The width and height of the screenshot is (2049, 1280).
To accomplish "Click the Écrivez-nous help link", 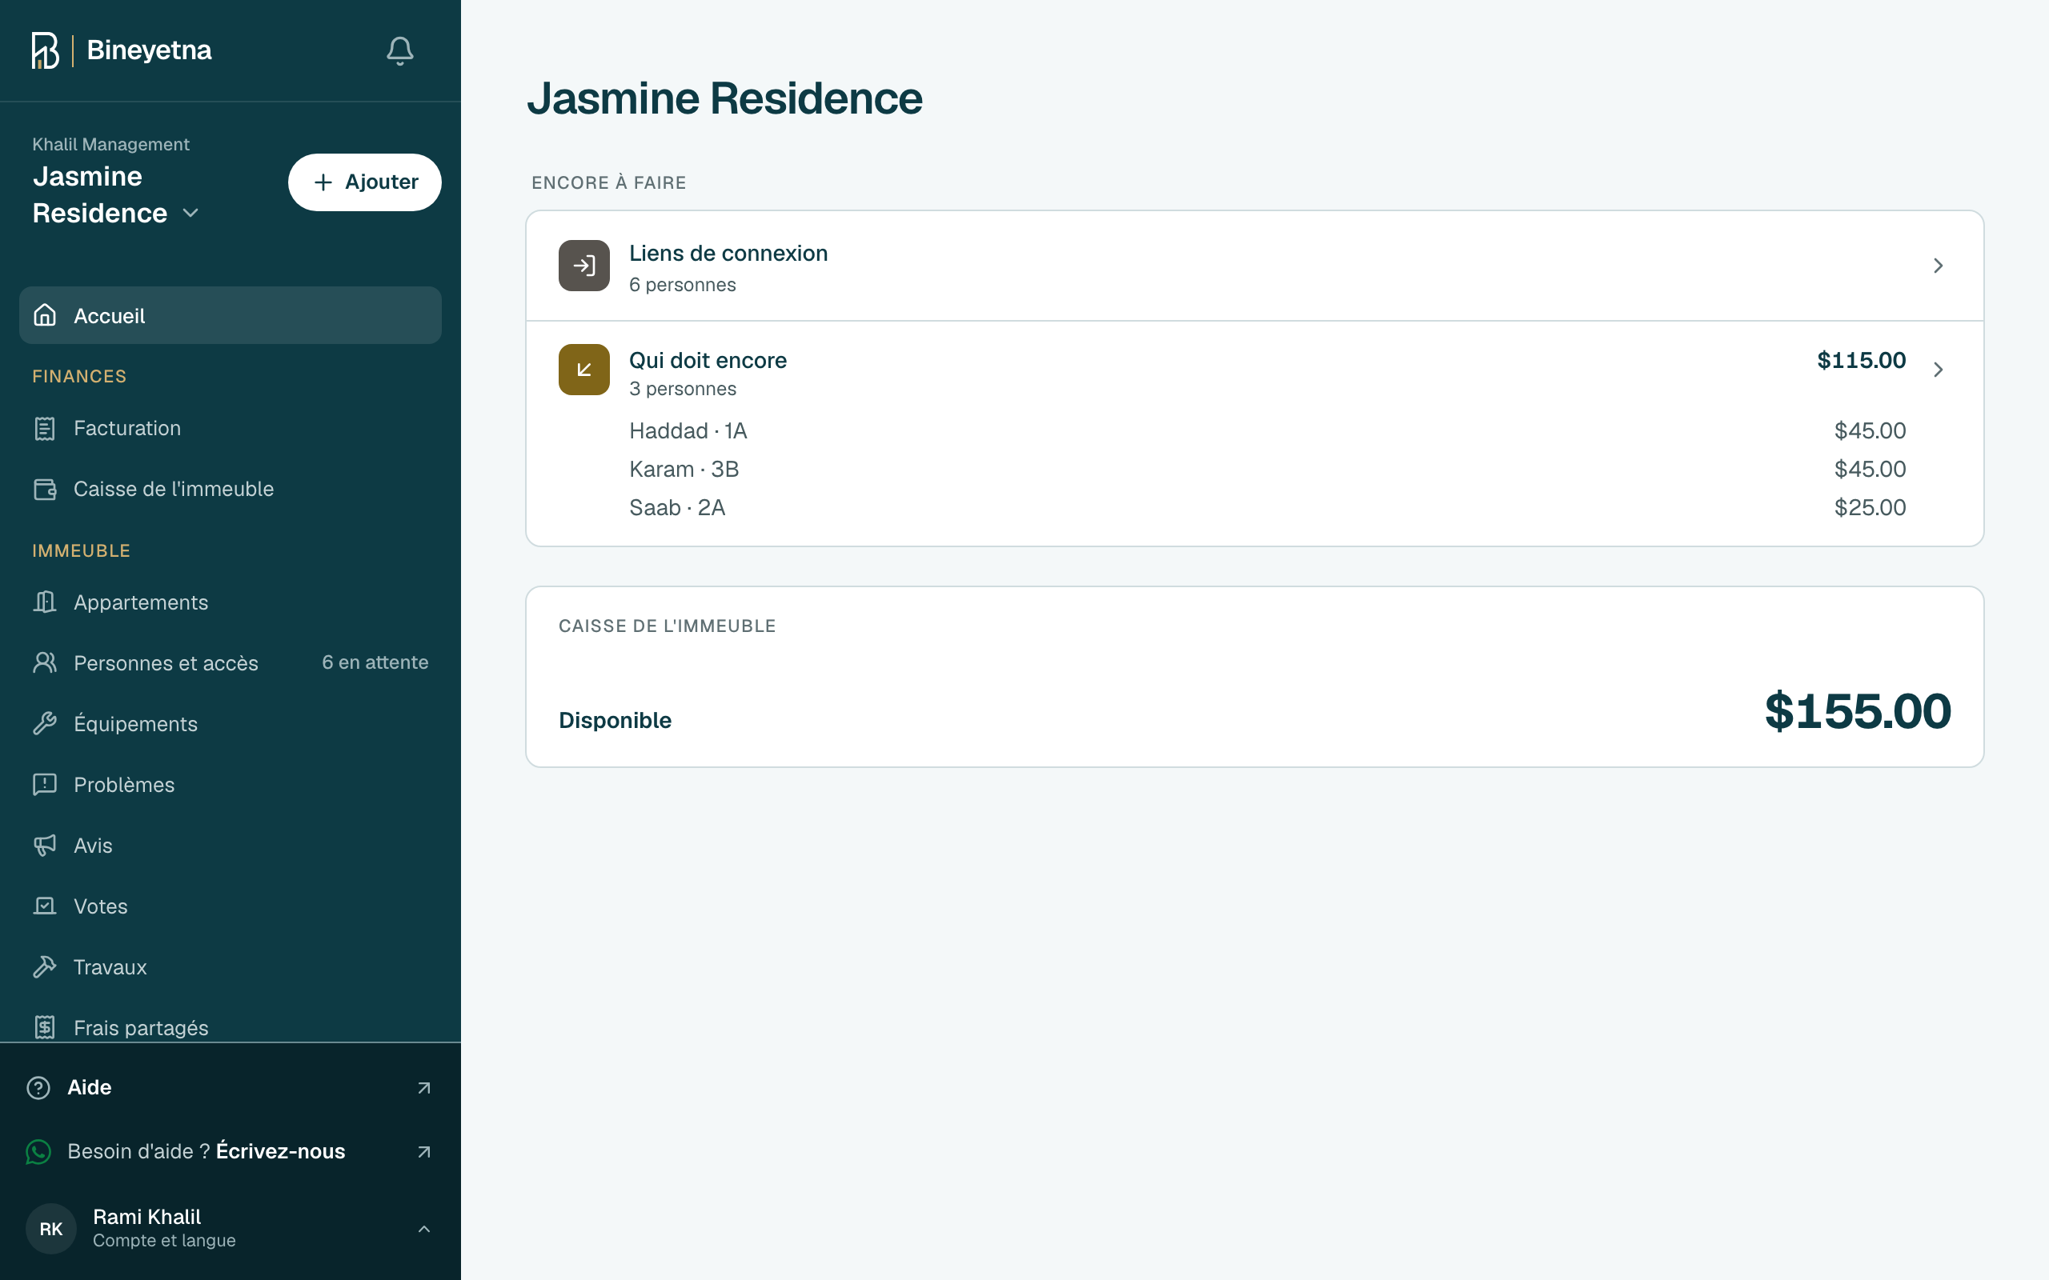I will pyautogui.click(x=280, y=1151).
